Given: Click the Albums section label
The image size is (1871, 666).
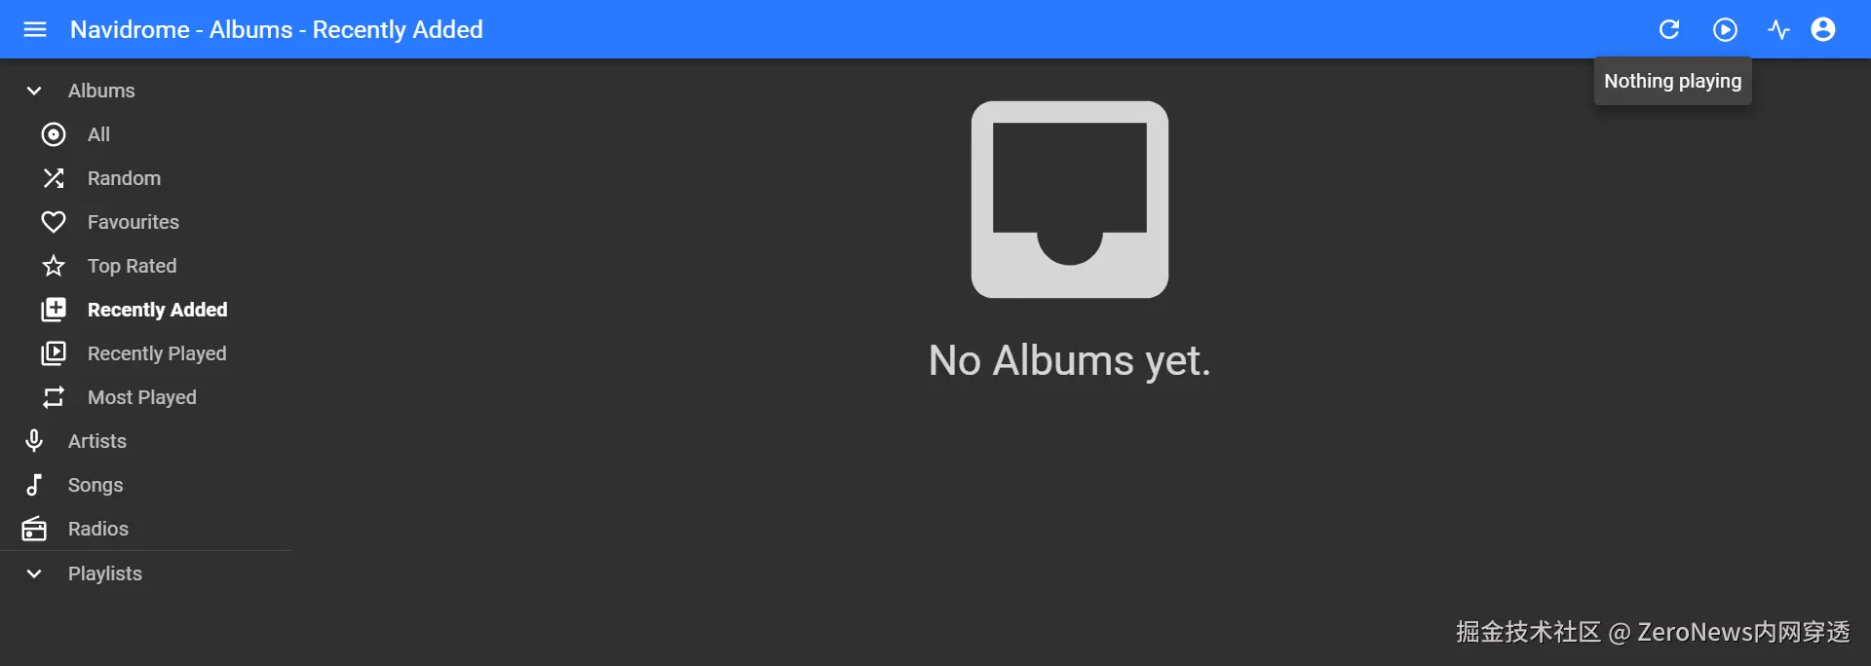Looking at the screenshot, I should pyautogui.click(x=101, y=91).
